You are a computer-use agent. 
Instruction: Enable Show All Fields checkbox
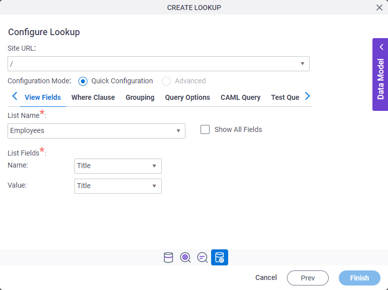point(205,129)
